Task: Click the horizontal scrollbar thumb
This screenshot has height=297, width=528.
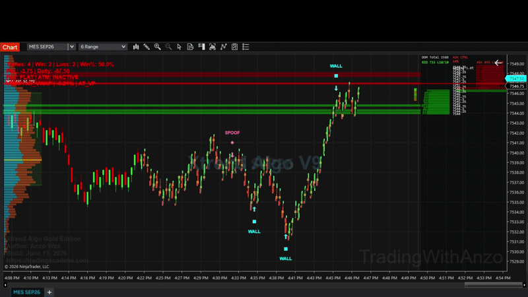Action: (x=493, y=285)
